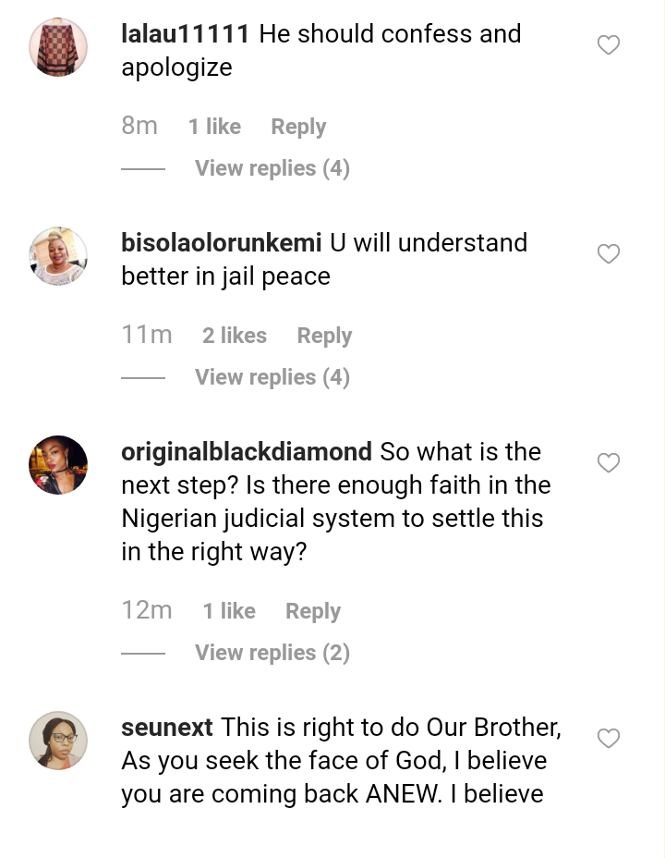This screenshot has width=665, height=858.
Task: Open the seunext username link
Action: 167,728
